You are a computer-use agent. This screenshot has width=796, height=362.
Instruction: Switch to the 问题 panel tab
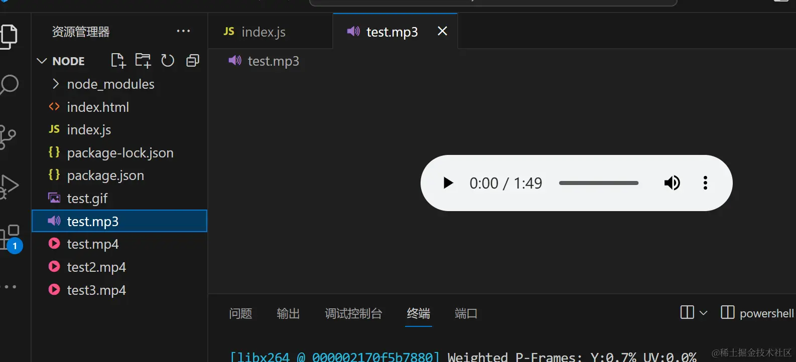pos(240,313)
